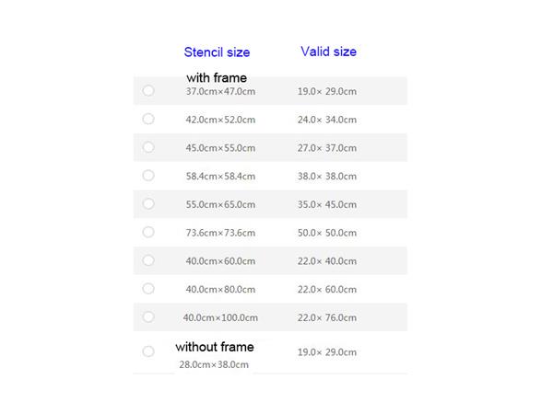Click the 22.0× 76.0cm valid size text
Screen dimensions: 553x414
click(x=326, y=317)
